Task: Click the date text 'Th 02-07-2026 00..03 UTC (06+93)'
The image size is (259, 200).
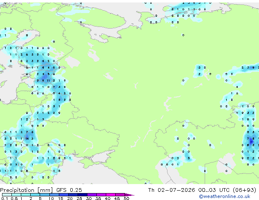Action: [x=202, y=190]
